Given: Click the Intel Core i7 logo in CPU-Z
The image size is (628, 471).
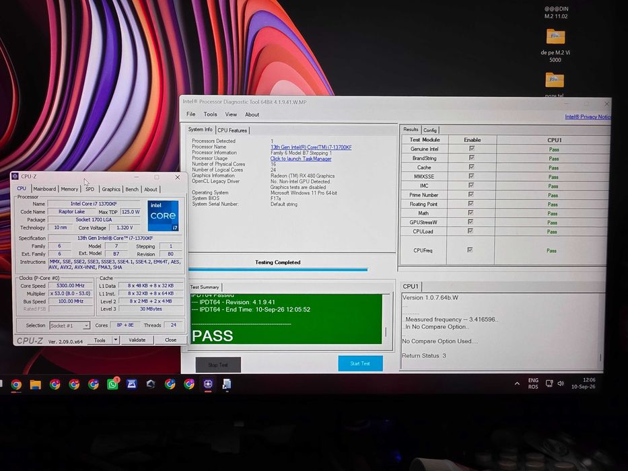Looking at the screenshot, I should coord(163,215).
